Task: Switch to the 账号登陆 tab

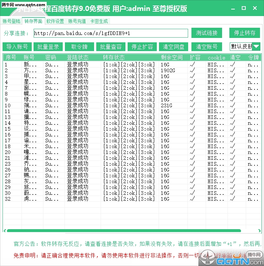Action: [11, 21]
